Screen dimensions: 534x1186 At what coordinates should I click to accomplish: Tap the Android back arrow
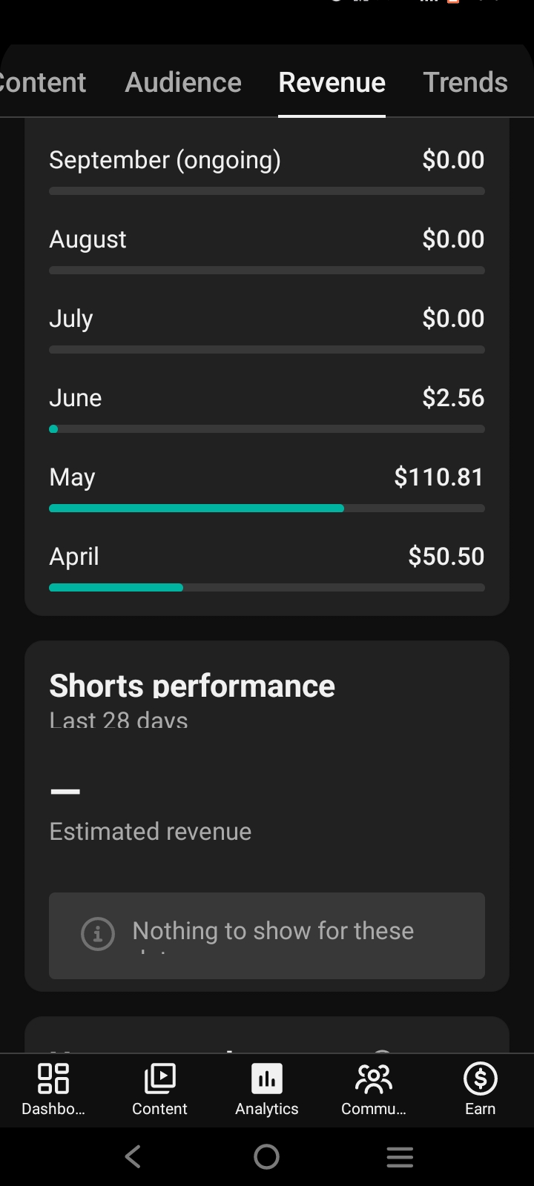tap(133, 1156)
